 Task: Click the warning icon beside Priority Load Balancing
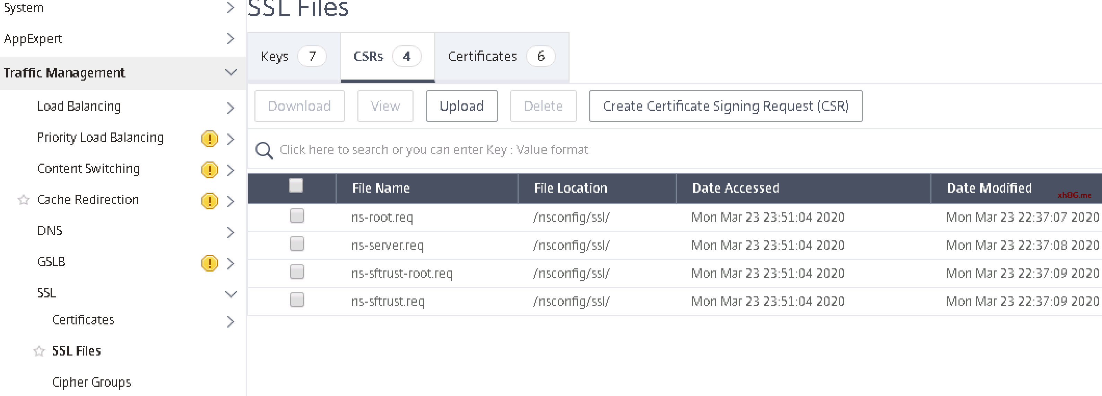click(x=209, y=139)
